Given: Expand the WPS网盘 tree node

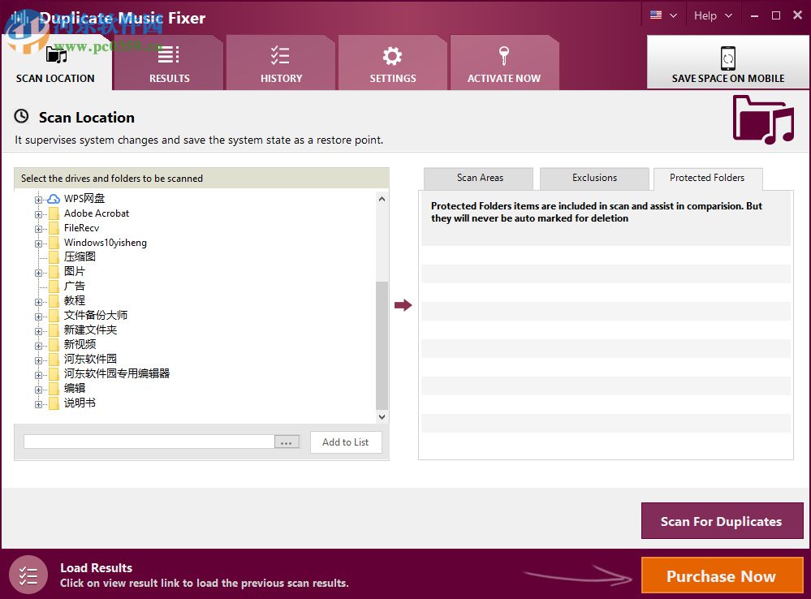Looking at the screenshot, I should 38,199.
